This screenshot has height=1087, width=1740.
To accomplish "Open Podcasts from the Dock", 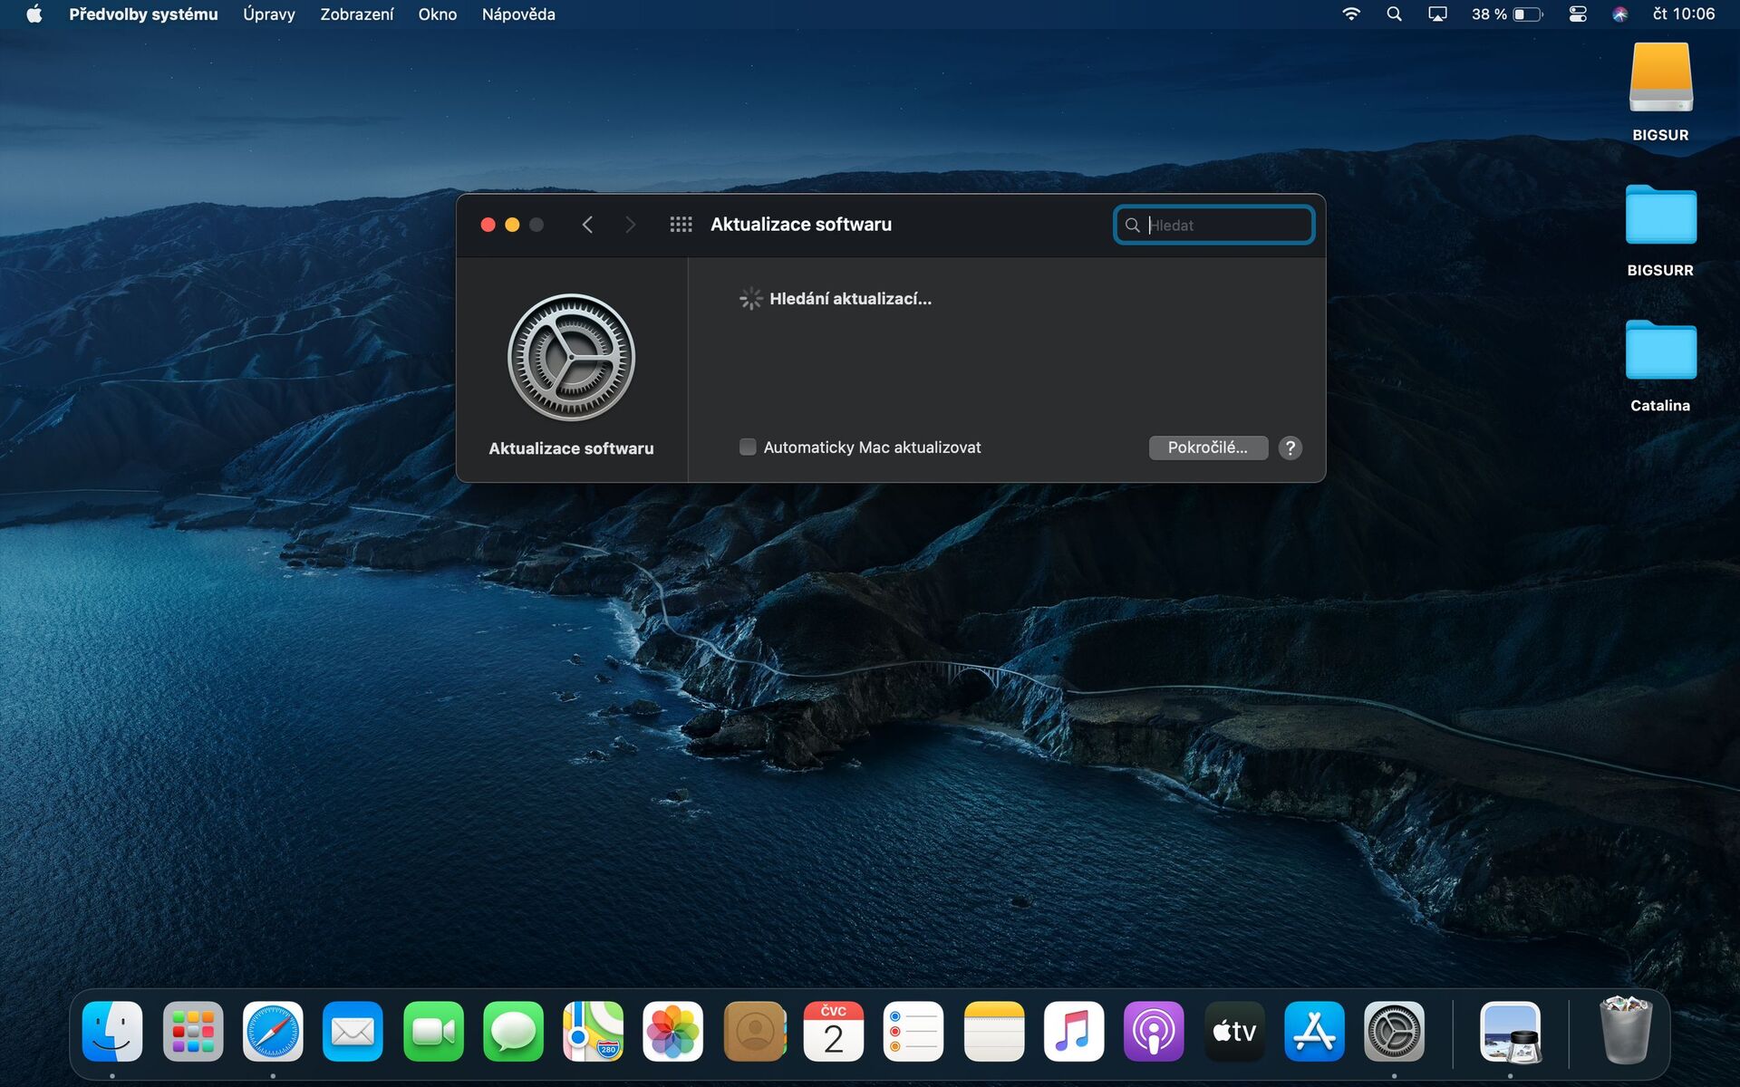I will (1154, 1031).
